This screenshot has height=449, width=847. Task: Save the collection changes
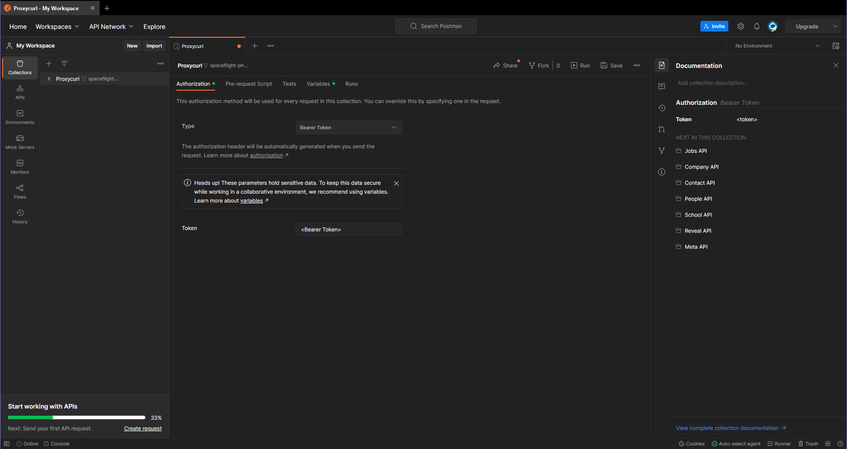point(611,65)
